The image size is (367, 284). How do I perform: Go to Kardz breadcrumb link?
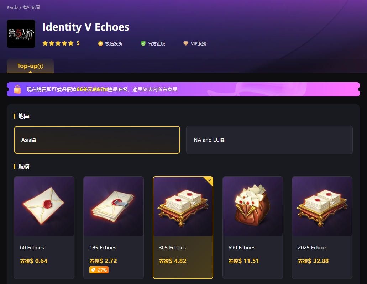click(x=12, y=7)
